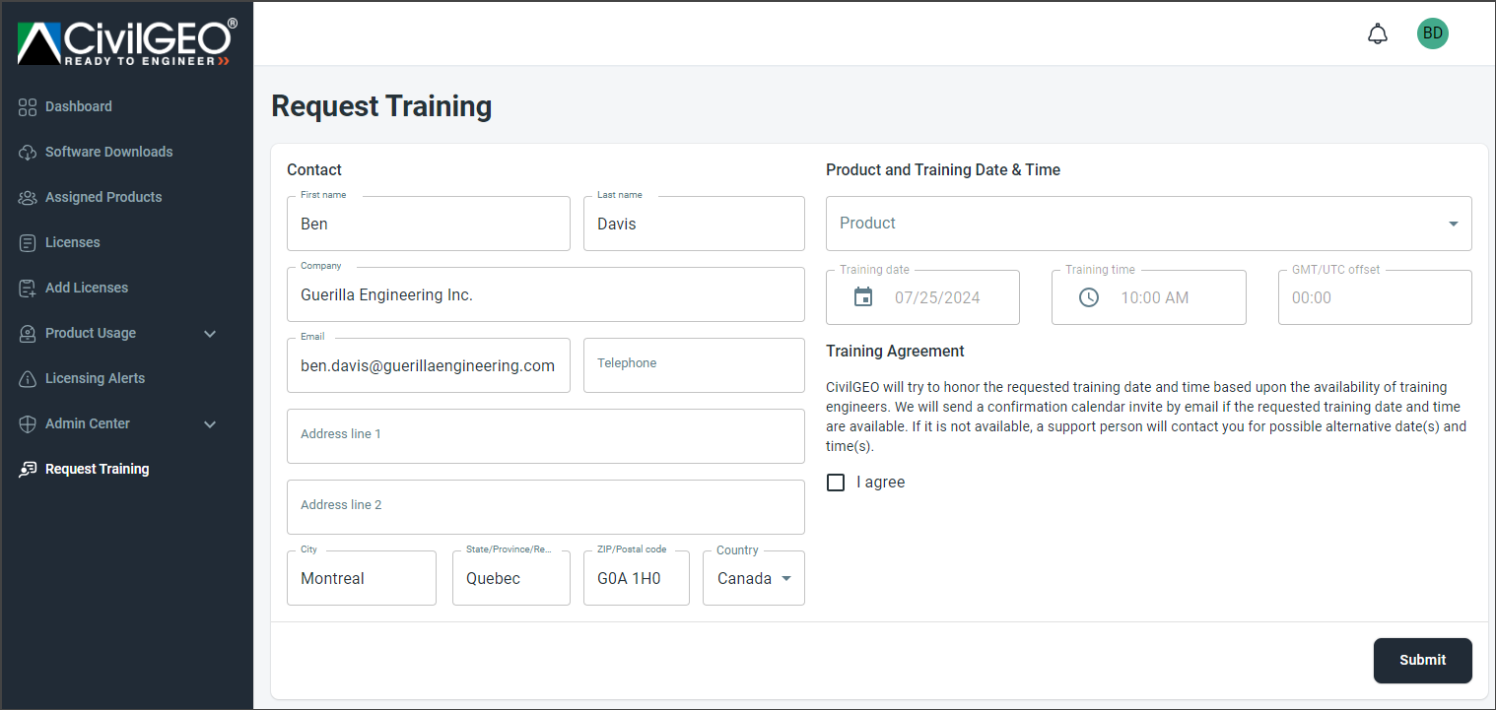1496x710 pixels.
Task: Expand the Admin Center chevron
Action: [x=210, y=424]
